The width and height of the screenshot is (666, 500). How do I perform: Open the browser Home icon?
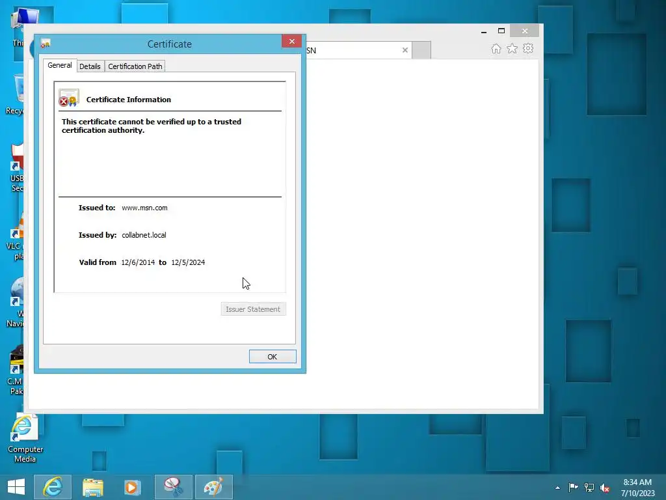coord(496,48)
